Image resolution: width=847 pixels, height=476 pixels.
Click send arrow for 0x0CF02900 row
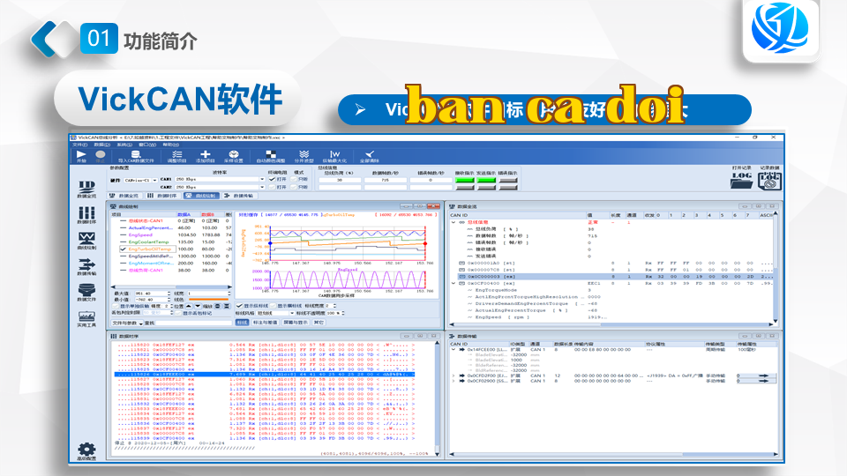pyautogui.click(x=764, y=381)
